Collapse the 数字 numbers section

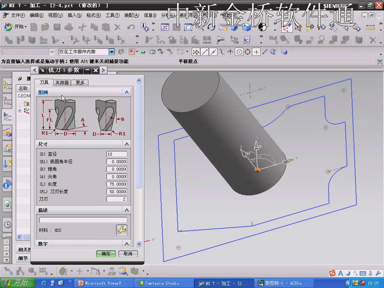coord(127,244)
